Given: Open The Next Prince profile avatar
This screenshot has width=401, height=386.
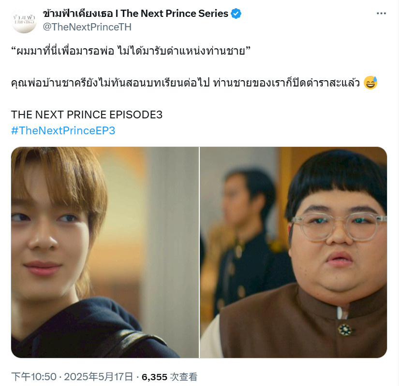Looking at the screenshot, I should [25, 20].
